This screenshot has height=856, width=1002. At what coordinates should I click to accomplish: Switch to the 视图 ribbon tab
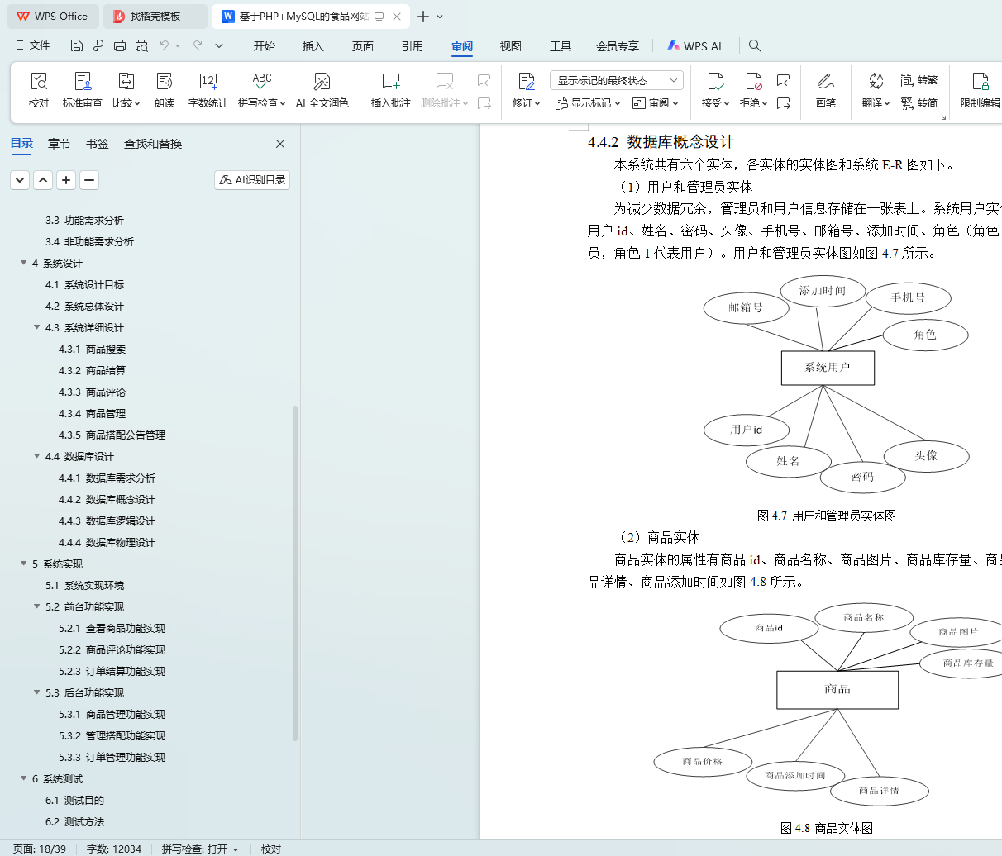pyautogui.click(x=511, y=46)
